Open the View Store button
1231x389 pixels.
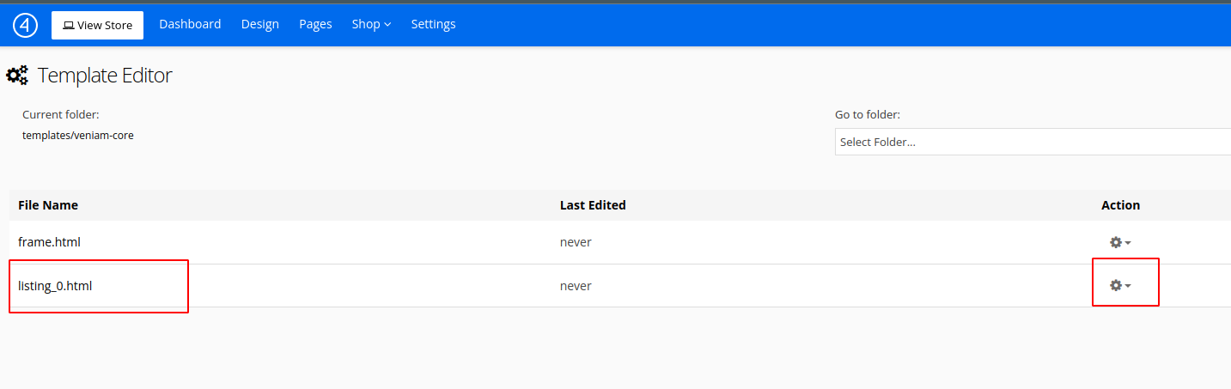97,25
